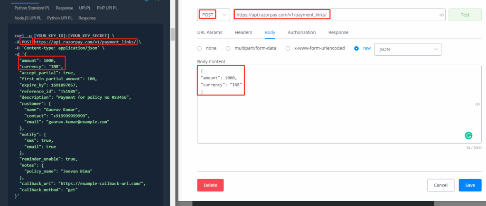Image resolution: width=486 pixels, height=206 pixels.
Task: Click inside the Body Content text area
Action: (332, 118)
